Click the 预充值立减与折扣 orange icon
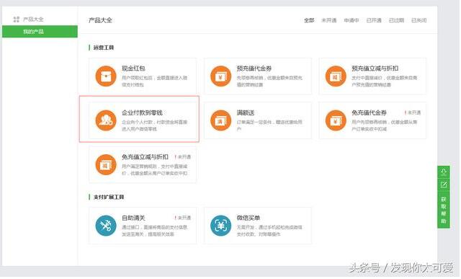Screen dimensions: 461x279 [336, 76]
